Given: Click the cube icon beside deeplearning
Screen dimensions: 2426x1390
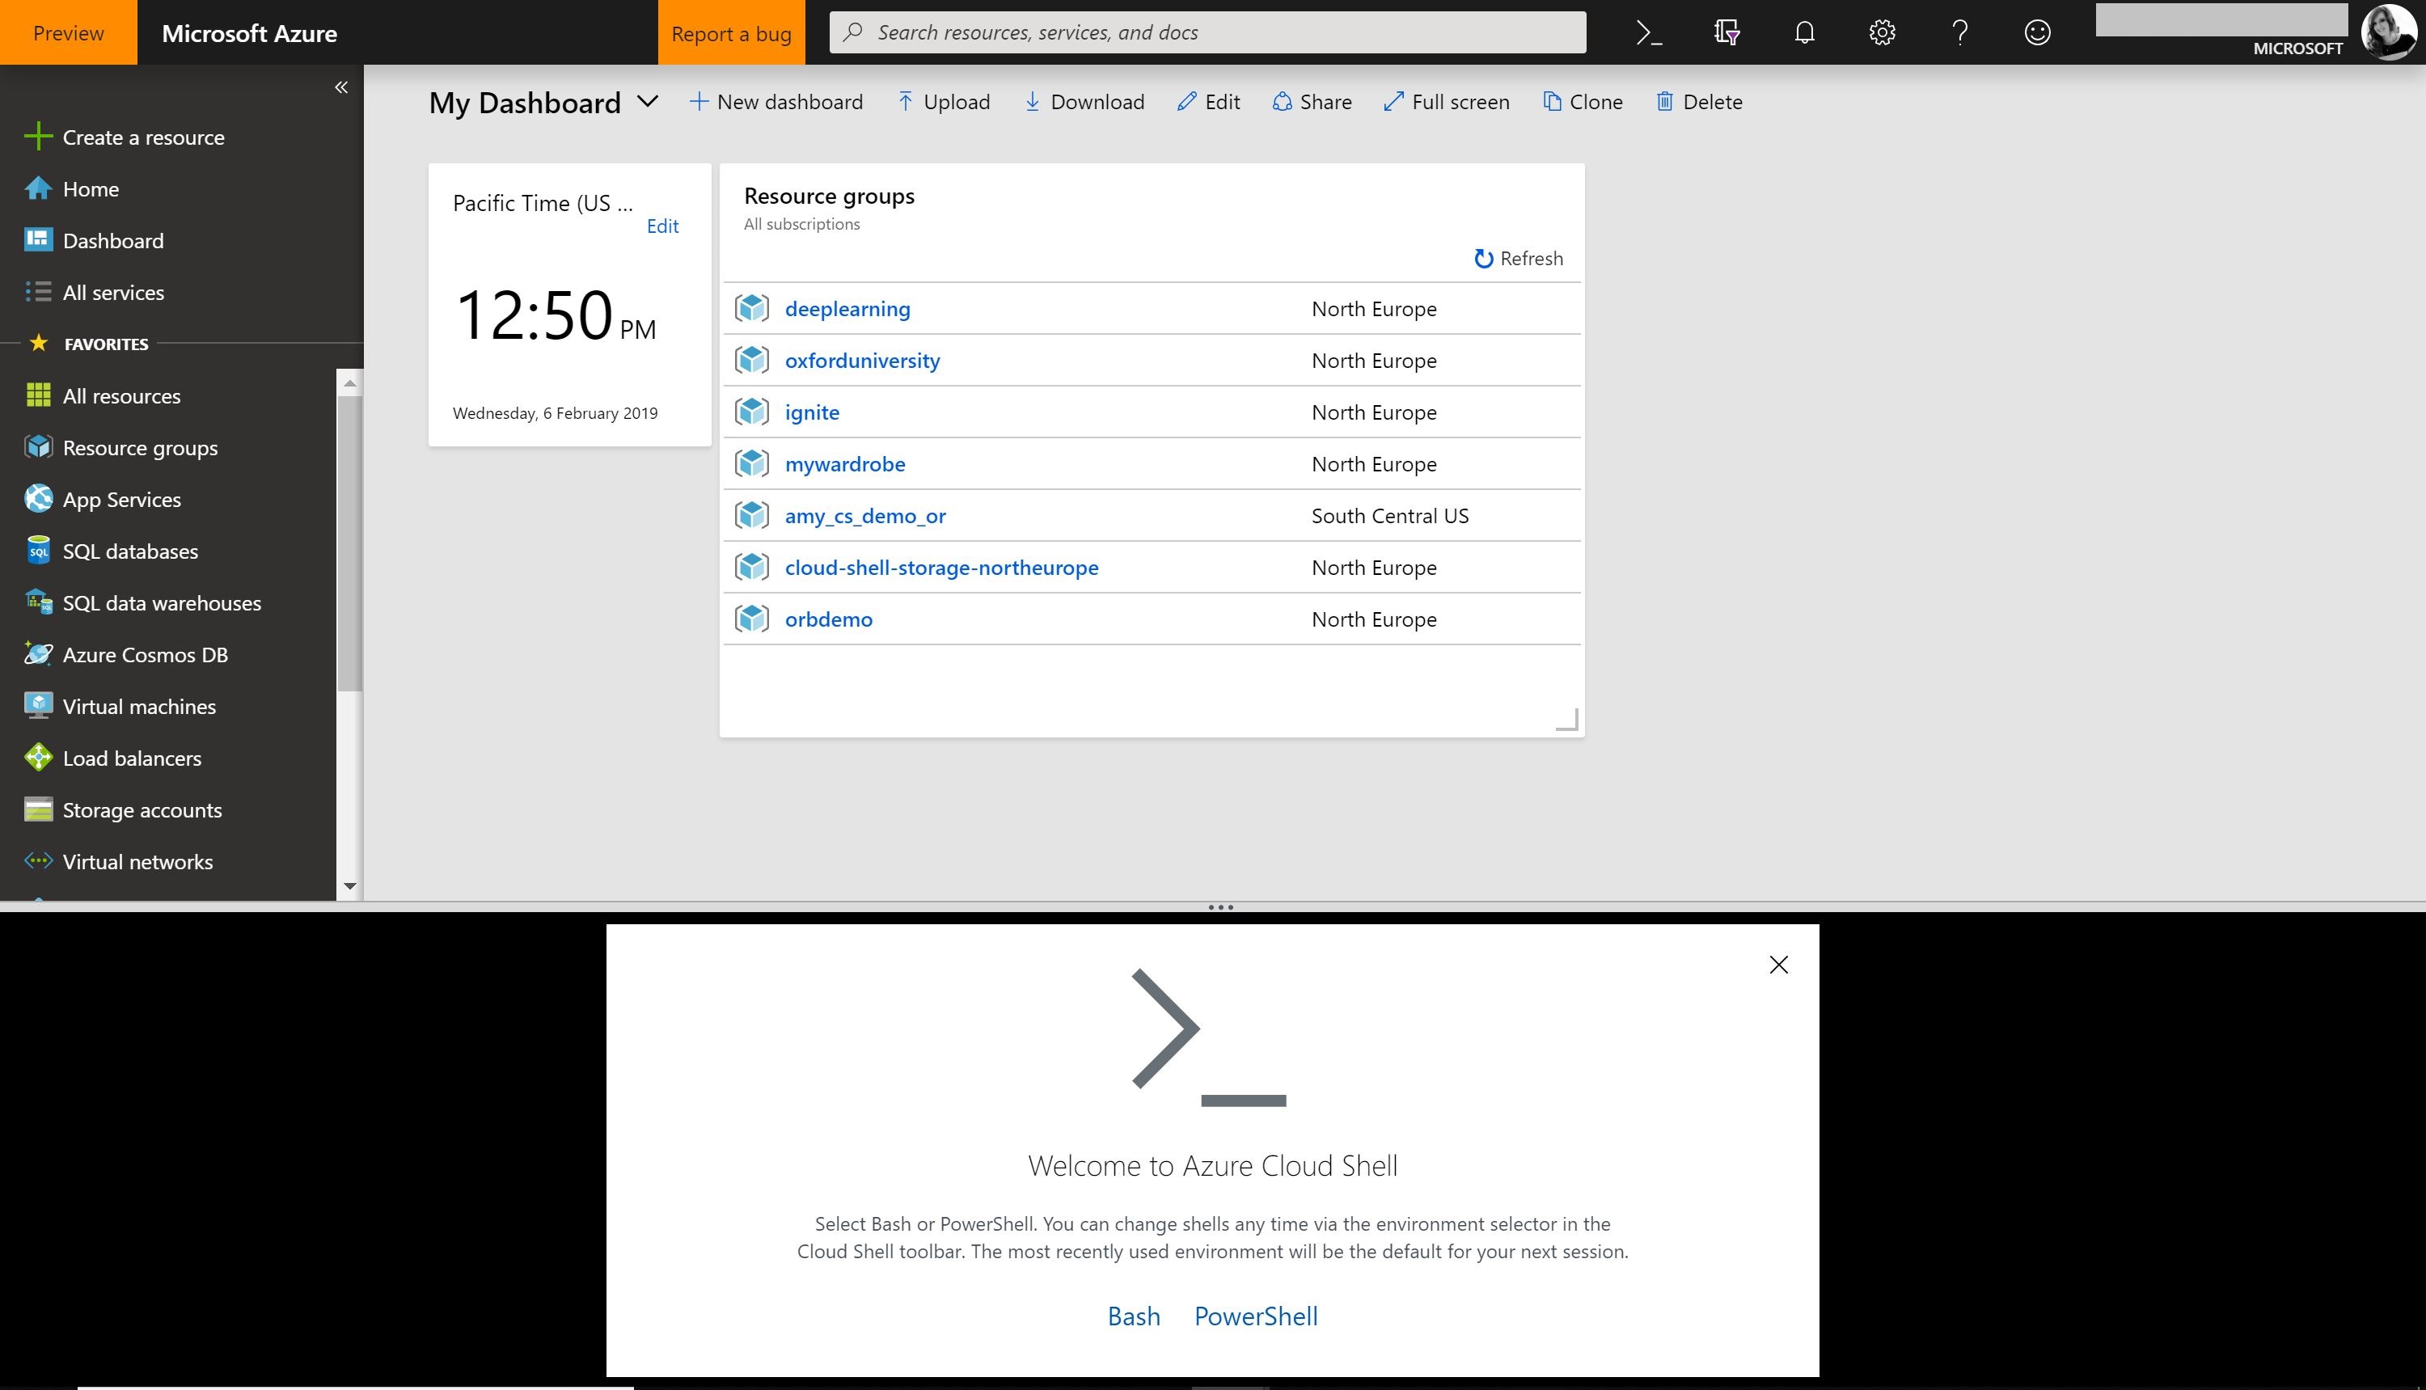Looking at the screenshot, I should (751, 308).
